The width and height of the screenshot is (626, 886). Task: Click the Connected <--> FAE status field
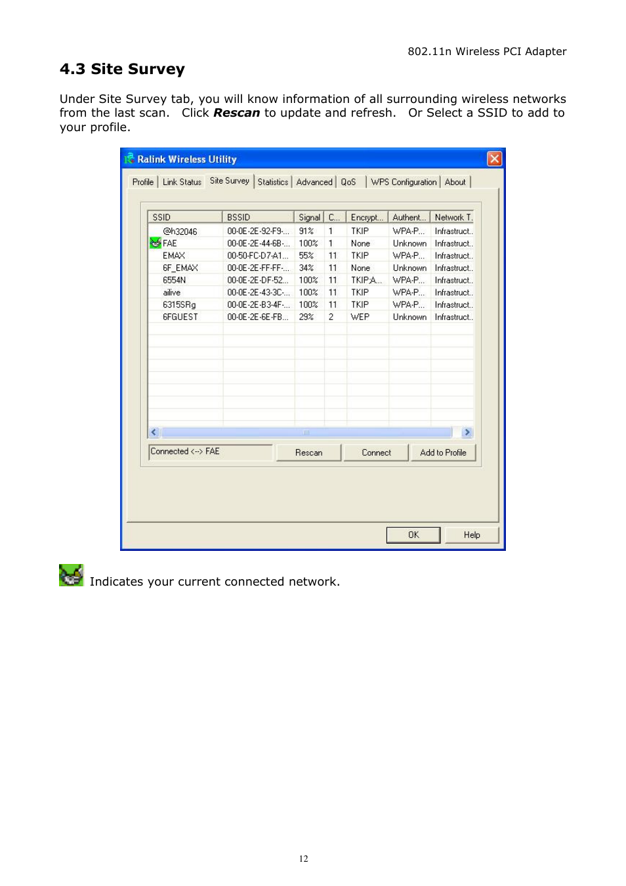(x=211, y=452)
